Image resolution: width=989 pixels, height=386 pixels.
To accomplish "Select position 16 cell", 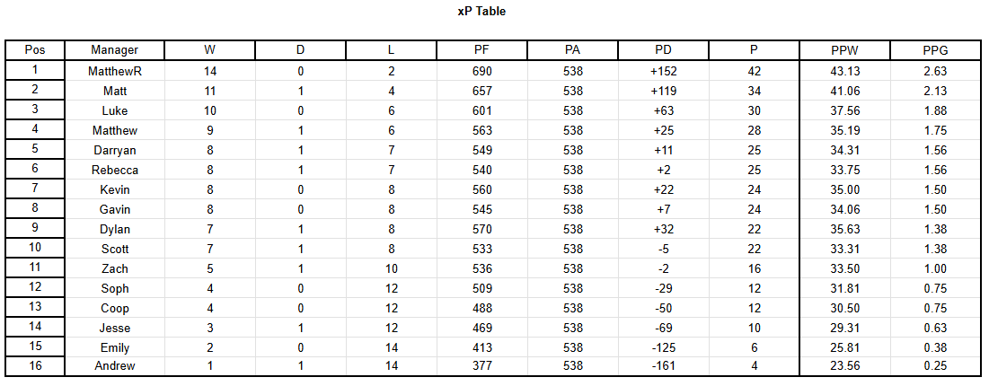I will coord(35,366).
